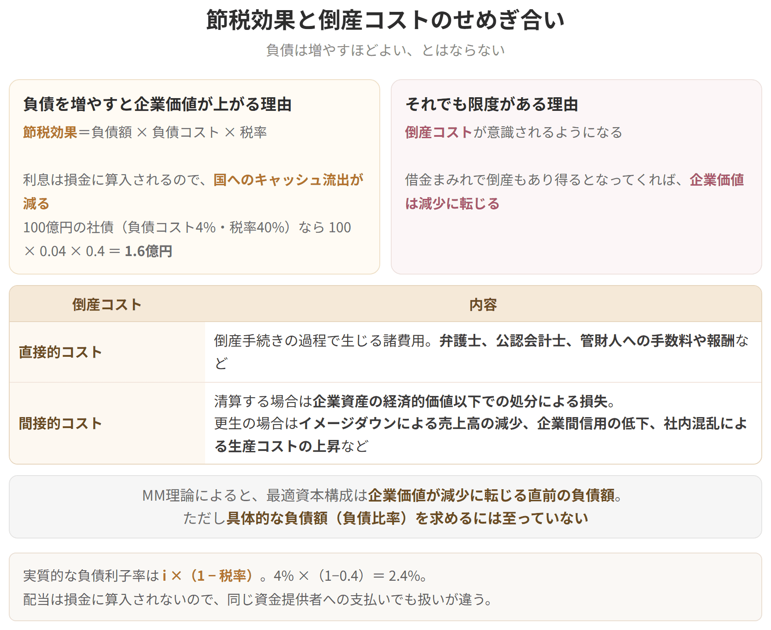This screenshot has width=771, height=630.
Task: Click the row label 間接的コスト
Action: pos(60,423)
